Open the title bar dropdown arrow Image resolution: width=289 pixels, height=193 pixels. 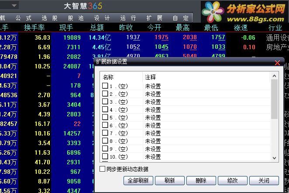click(14, 6)
